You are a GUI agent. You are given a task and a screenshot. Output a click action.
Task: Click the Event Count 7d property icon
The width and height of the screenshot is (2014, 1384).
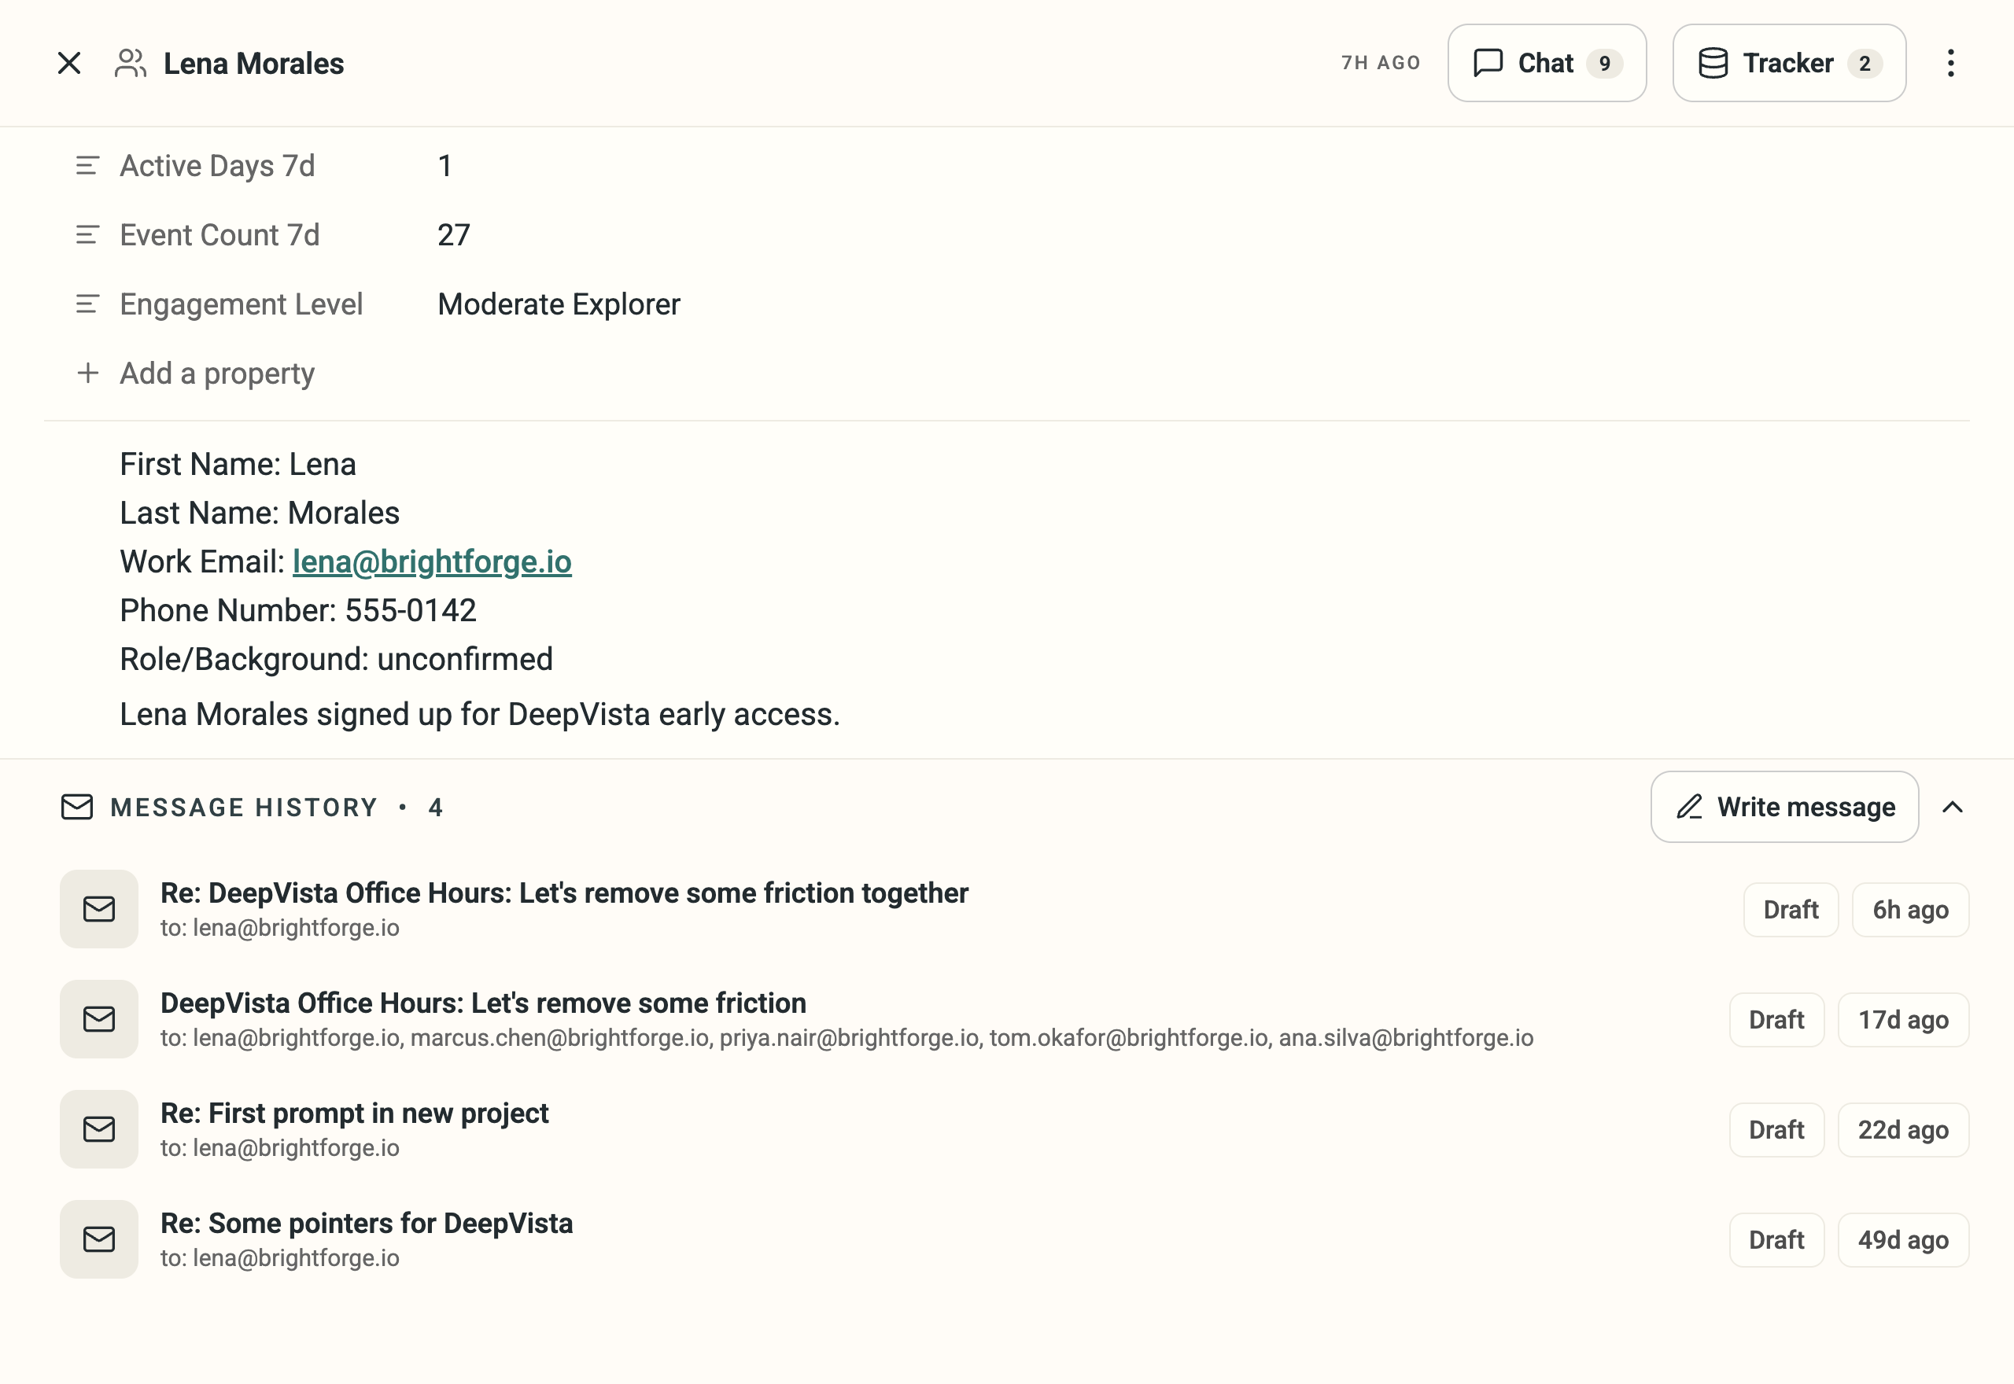(x=87, y=235)
